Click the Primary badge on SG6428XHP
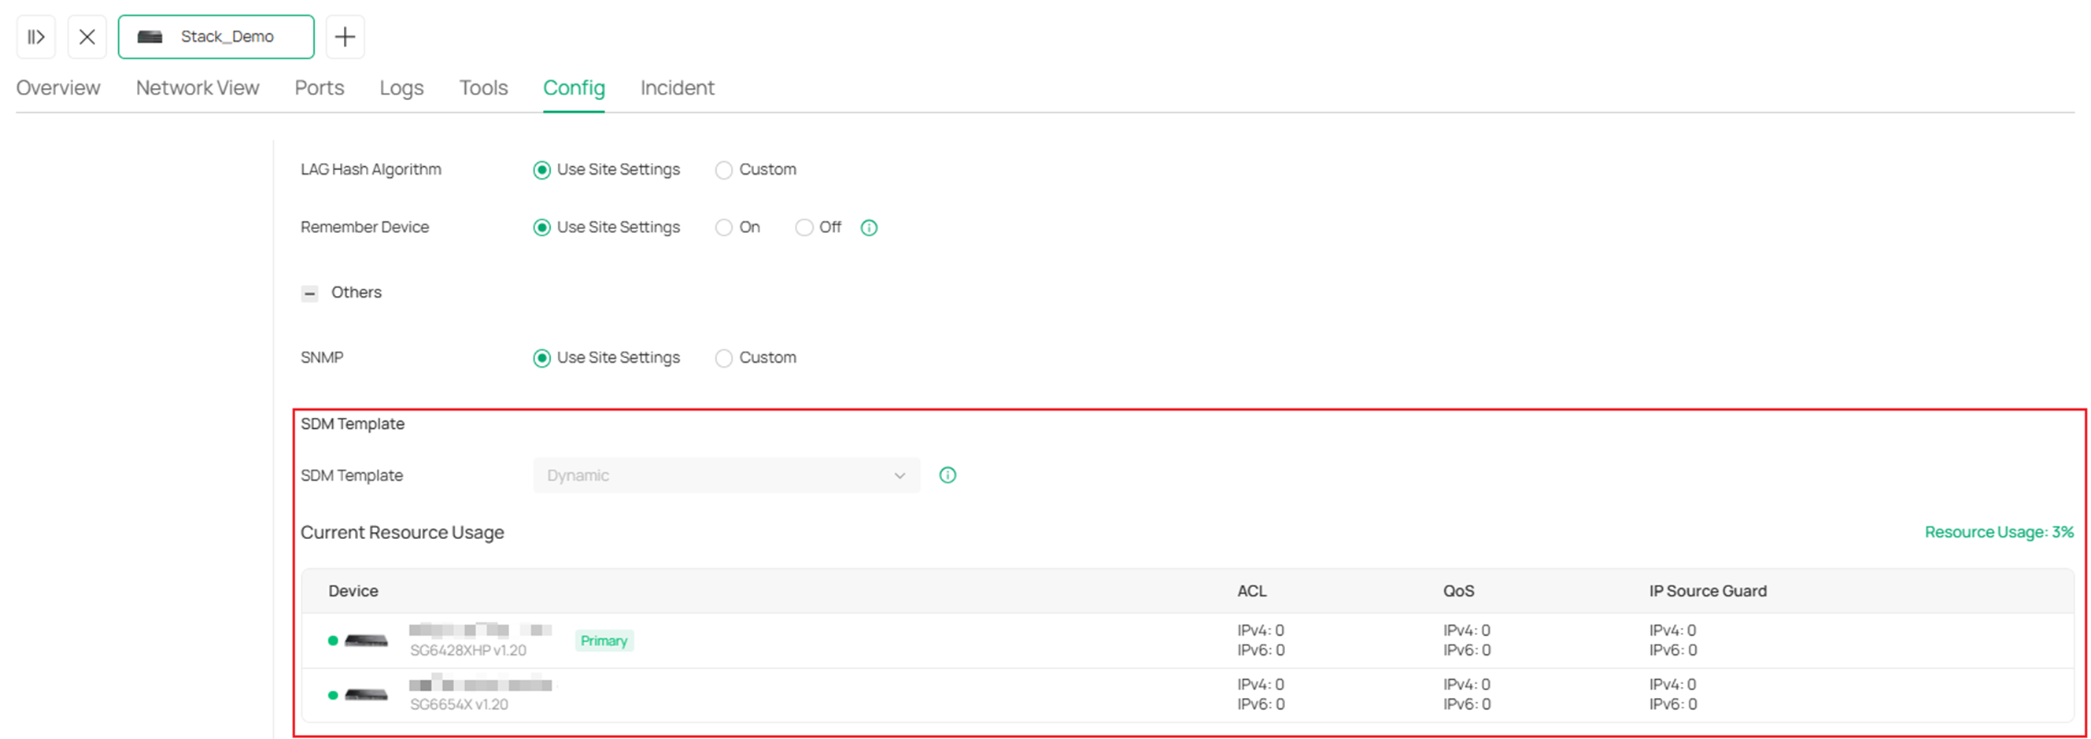The width and height of the screenshot is (2091, 739). pyautogui.click(x=604, y=641)
